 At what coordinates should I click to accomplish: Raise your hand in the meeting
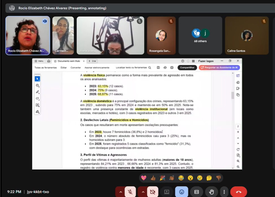click(x=211, y=192)
